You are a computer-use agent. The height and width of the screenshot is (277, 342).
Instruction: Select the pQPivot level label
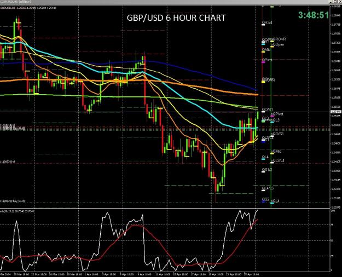[x=277, y=114]
